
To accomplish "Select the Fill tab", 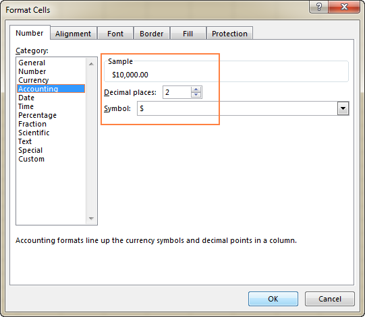I will 188,34.
